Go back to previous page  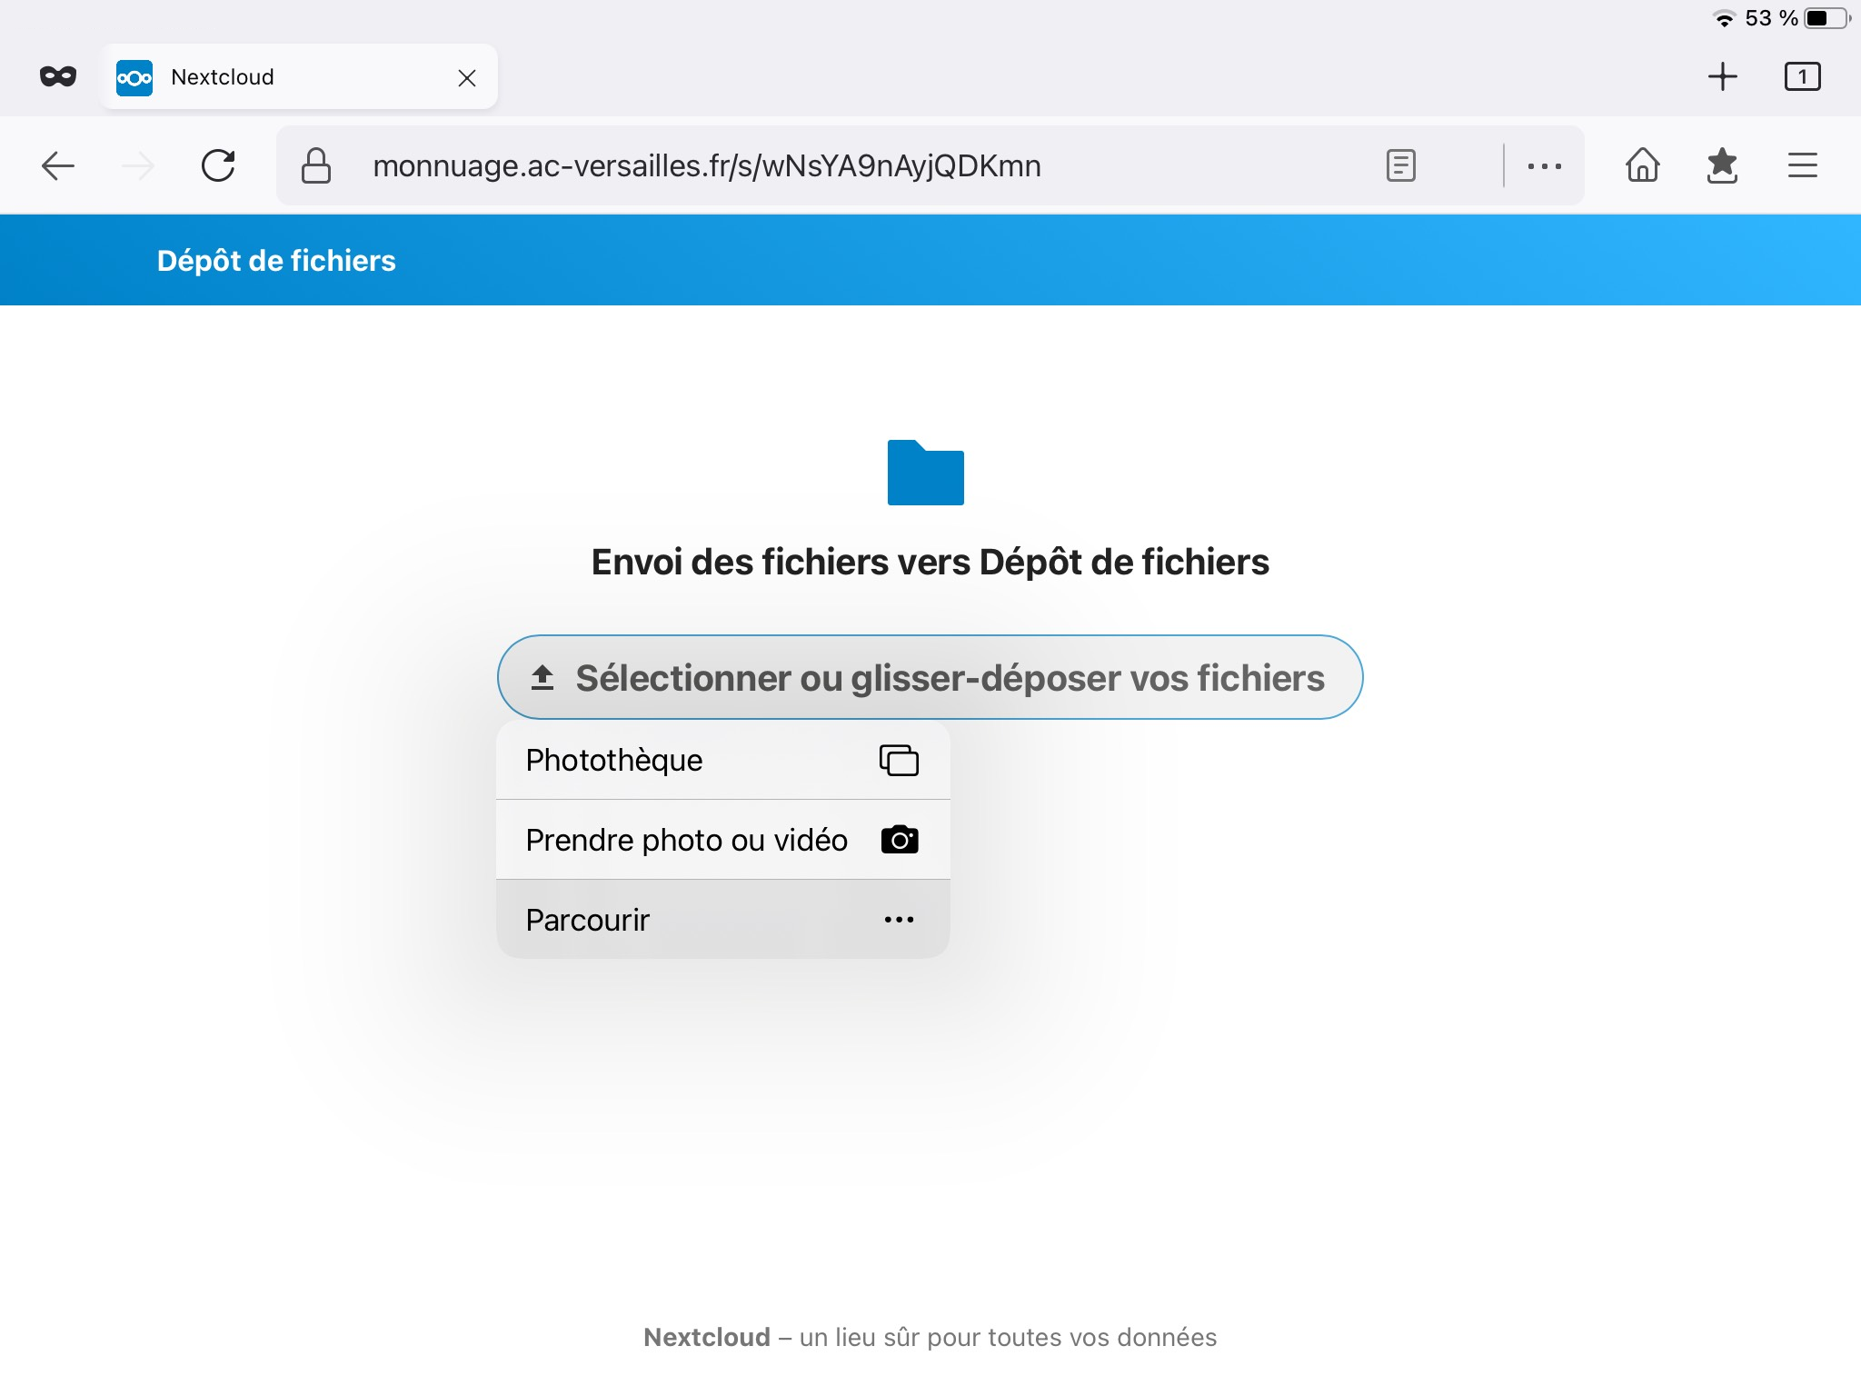click(58, 166)
